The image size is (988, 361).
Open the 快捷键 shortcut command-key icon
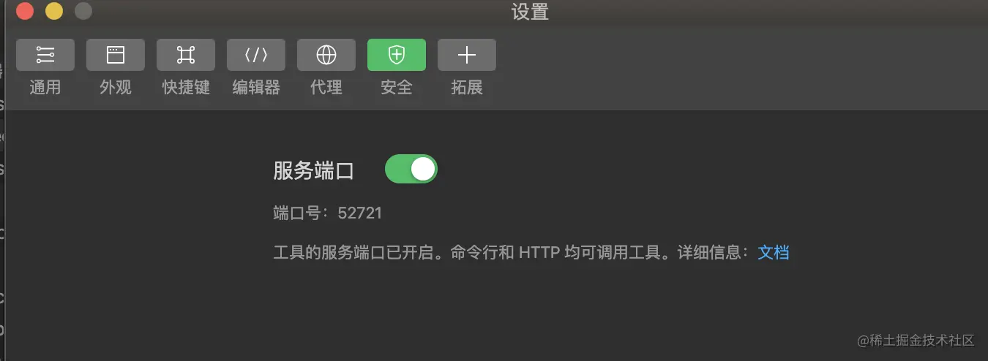point(186,55)
